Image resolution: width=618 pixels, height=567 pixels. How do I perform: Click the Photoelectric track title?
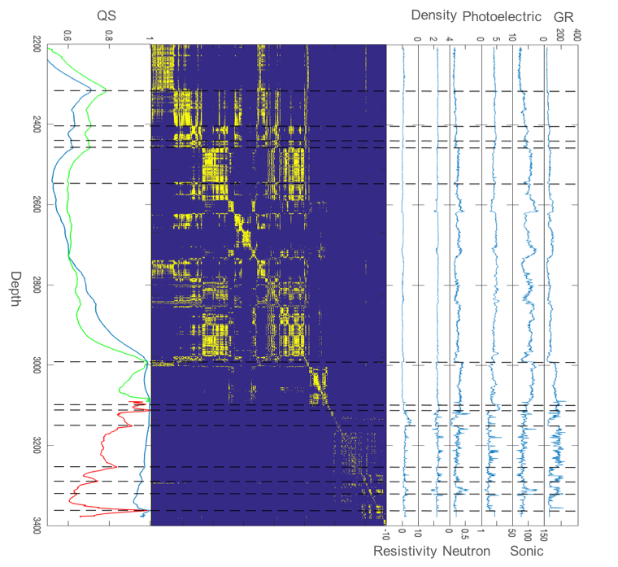502,16
